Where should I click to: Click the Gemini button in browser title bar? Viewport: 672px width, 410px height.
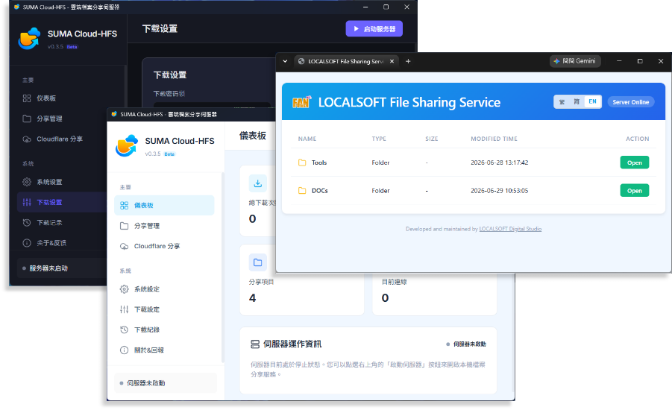coord(575,61)
